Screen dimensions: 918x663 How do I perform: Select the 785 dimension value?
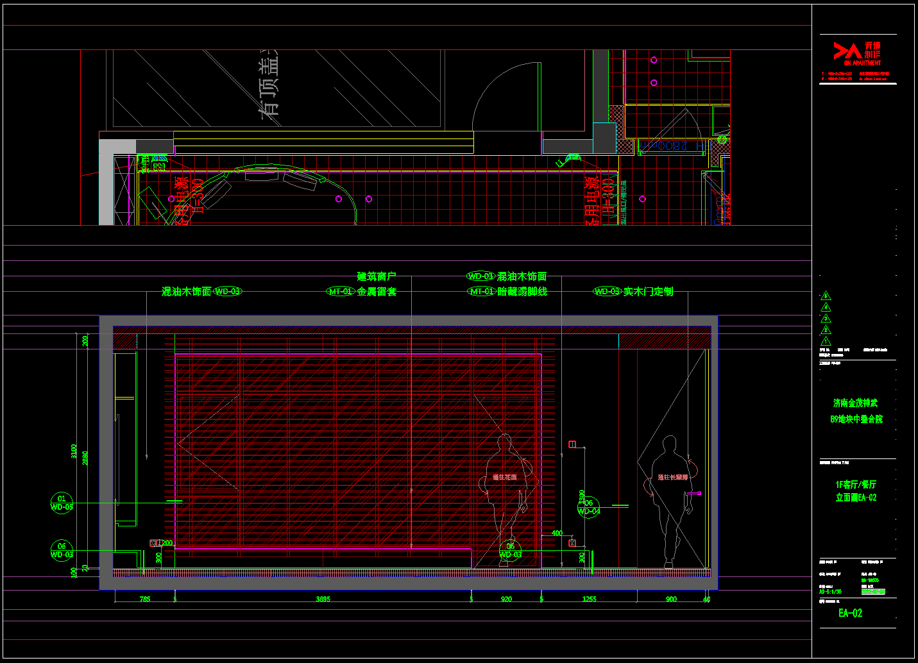pos(145,599)
